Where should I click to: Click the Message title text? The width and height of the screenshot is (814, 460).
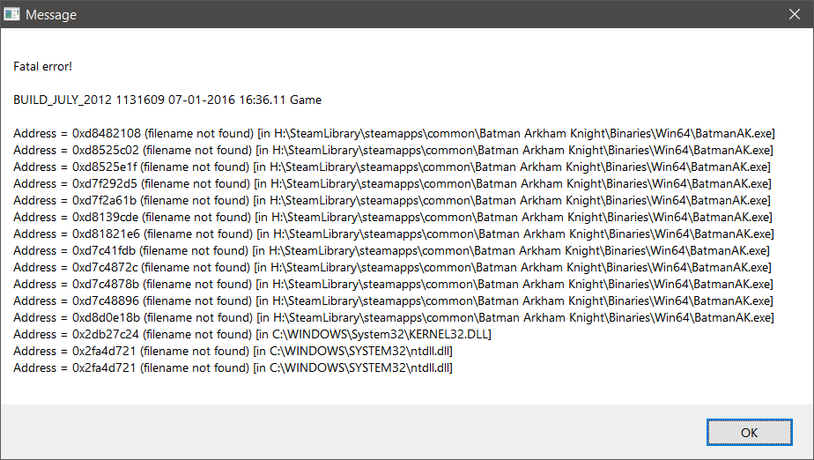[51, 15]
